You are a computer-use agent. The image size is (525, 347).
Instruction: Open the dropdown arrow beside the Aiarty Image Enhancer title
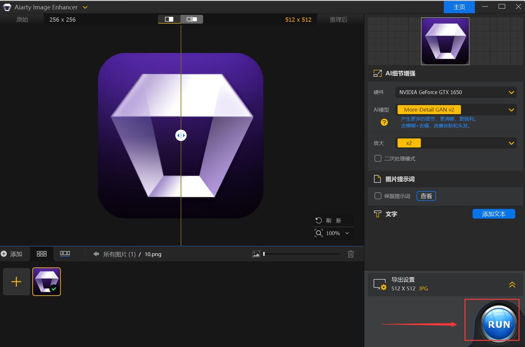point(85,7)
